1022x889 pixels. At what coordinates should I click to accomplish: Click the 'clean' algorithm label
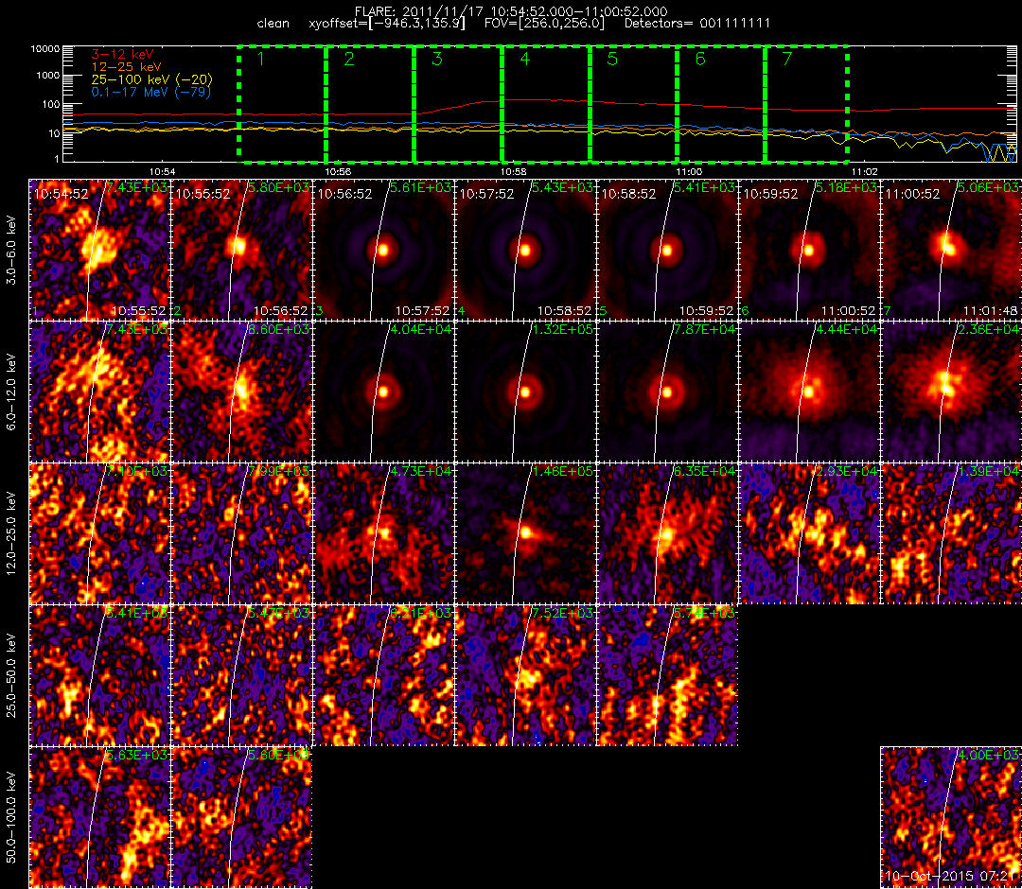[273, 24]
